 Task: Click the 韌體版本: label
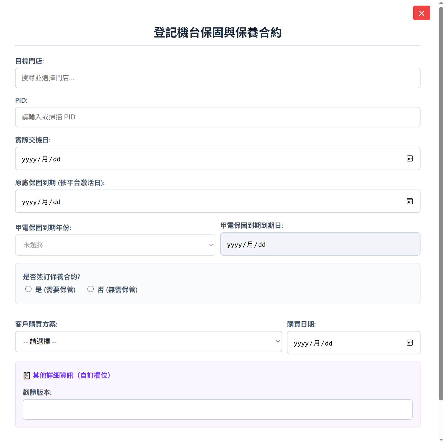pyautogui.click(x=37, y=393)
